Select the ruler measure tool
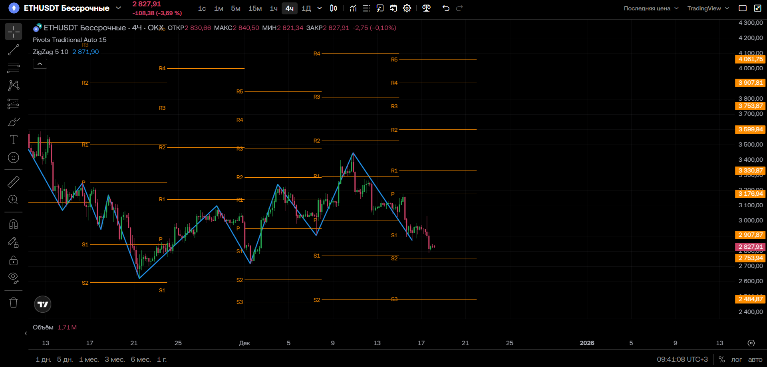Screen dimensions: 767x367 coord(13,182)
